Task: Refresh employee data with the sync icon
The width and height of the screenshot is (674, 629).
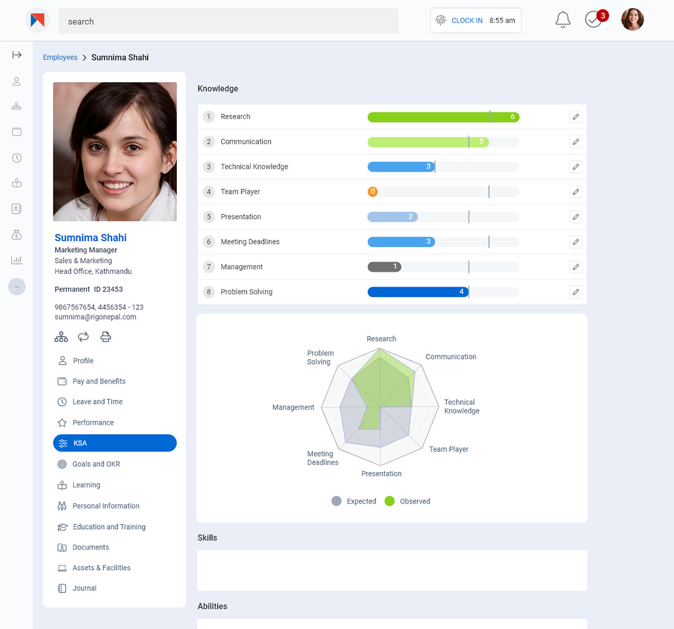Action: coord(83,336)
